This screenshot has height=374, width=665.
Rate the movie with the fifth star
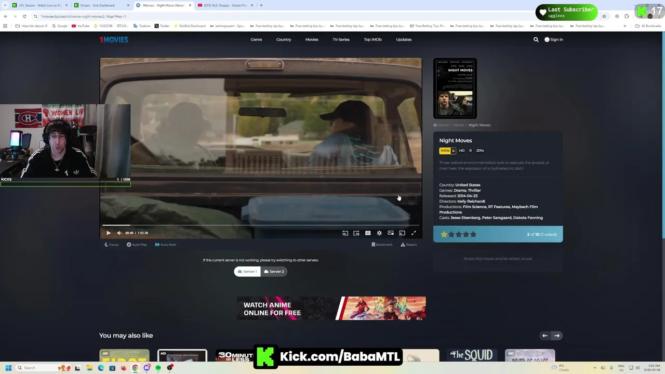point(473,234)
